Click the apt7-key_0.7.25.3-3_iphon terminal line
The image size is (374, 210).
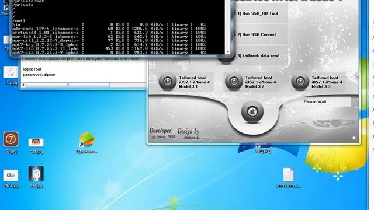point(109,44)
